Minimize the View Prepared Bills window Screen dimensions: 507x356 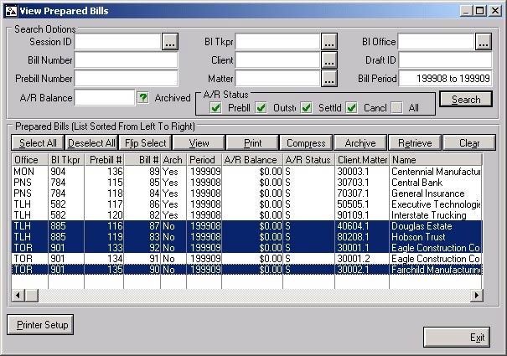point(466,11)
